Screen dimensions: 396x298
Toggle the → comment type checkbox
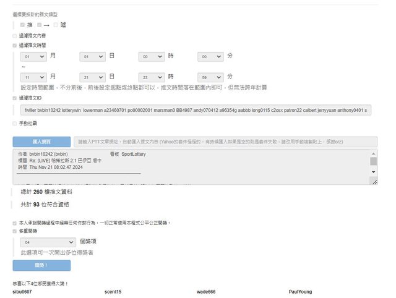40,25
